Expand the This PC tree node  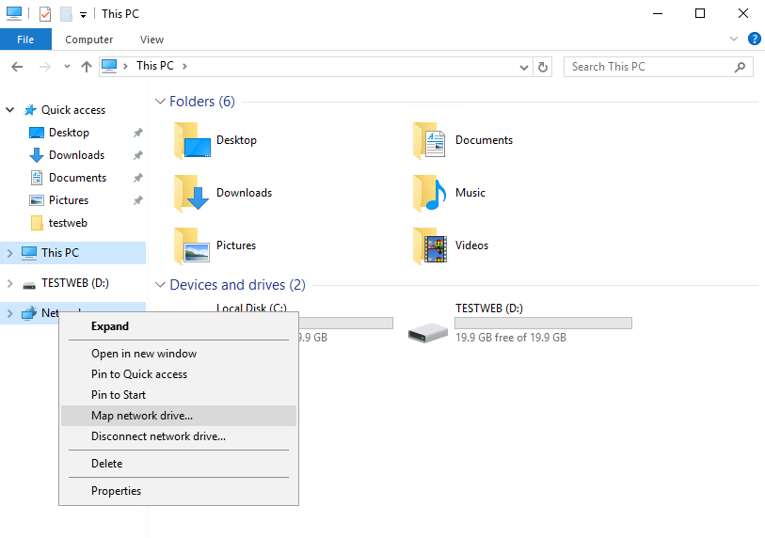pyautogui.click(x=9, y=253)
